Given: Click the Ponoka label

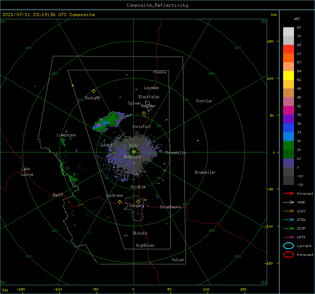Looking at the screenshot, I should [x=160, y=72].
